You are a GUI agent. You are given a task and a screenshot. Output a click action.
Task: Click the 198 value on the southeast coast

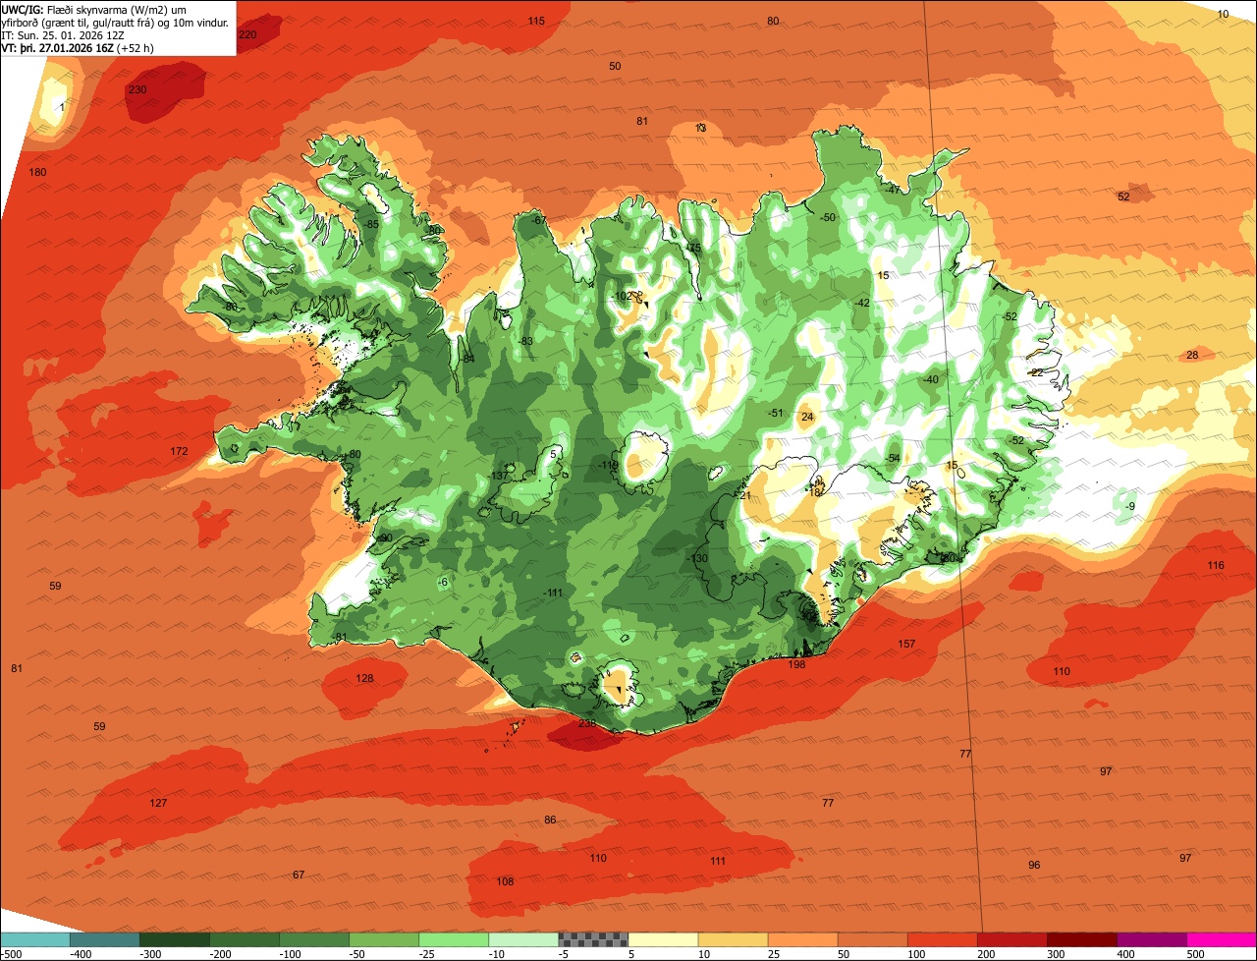coord(796,665)
